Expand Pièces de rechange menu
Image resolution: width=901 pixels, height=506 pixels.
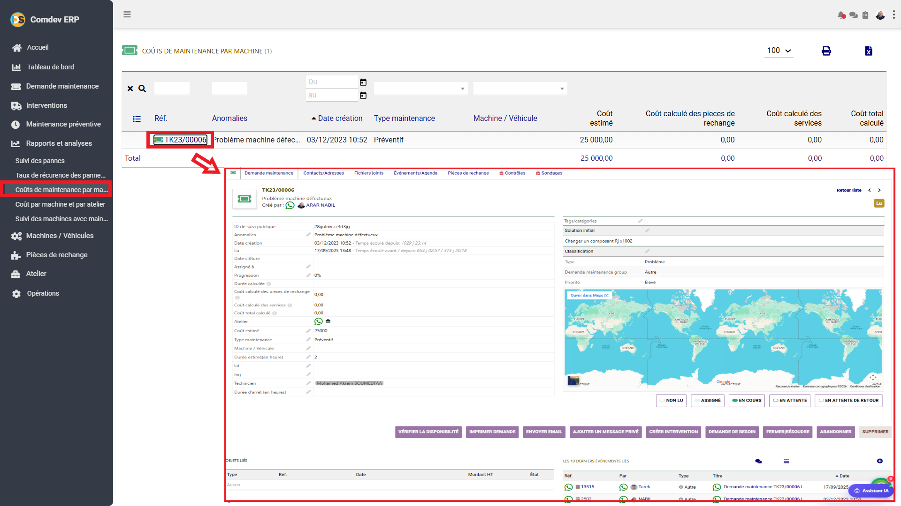[56, 255]
